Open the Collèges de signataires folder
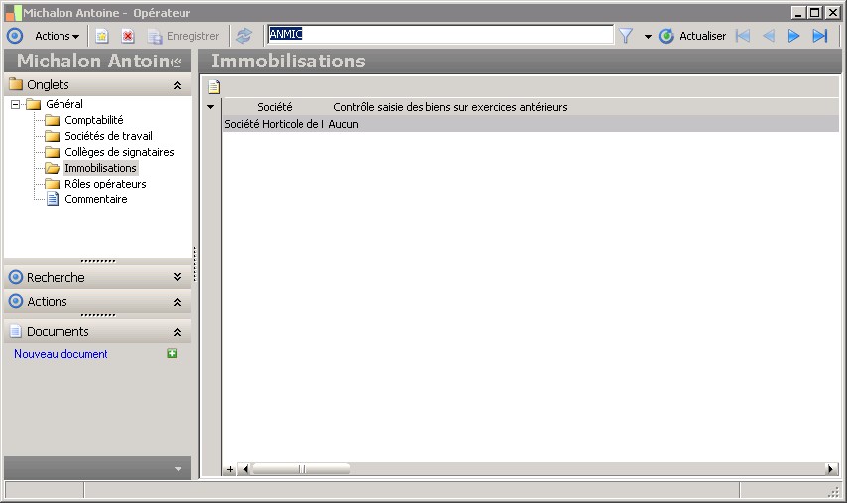The height and width of the screenshot is (503, 847). point(119,152)
